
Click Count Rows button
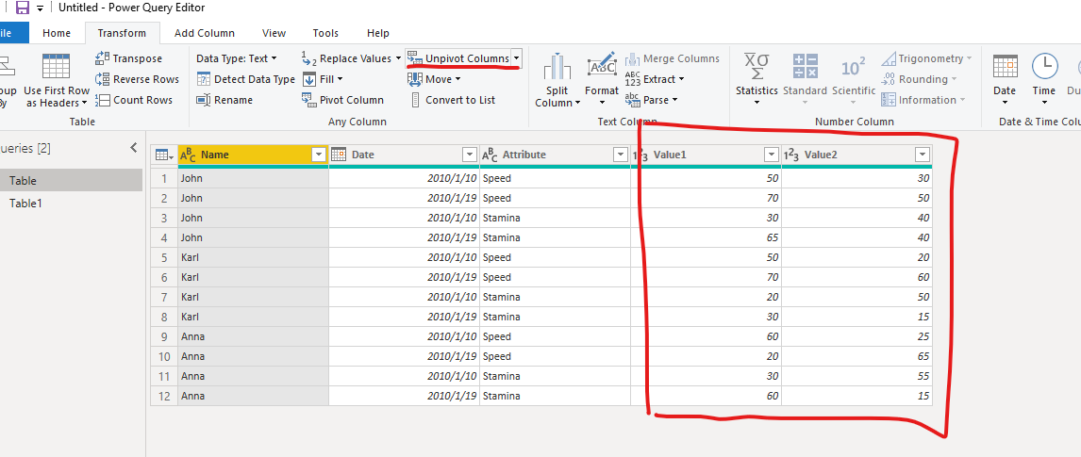134,100
